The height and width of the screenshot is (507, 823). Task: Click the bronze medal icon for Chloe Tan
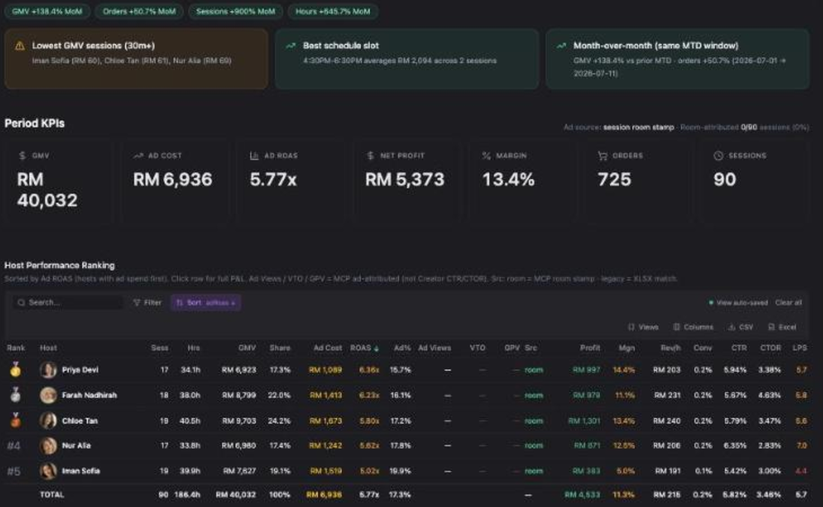coord(16,421)
